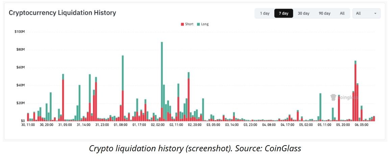Toggle the Short series legend
Screen dimensions: 389x158
pos(187,24)
